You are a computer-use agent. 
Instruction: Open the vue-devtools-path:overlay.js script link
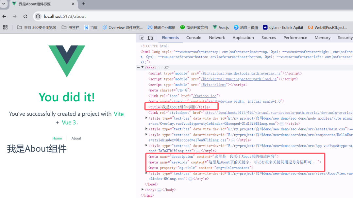[x=241, y=73]
